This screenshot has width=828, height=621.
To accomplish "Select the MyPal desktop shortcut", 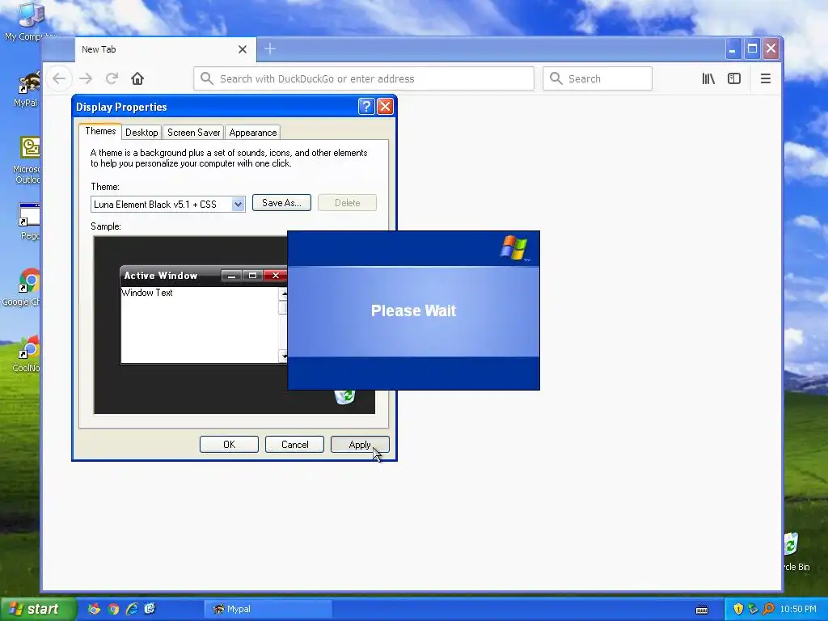I will click(x=27, y=90).
